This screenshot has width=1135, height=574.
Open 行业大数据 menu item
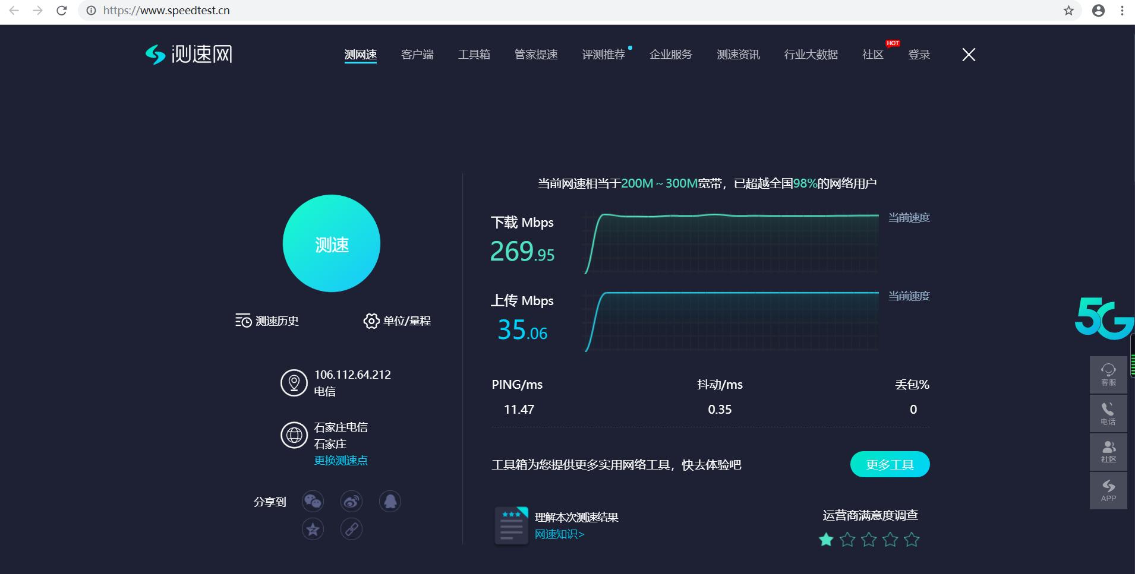click(x=811, y=54)
